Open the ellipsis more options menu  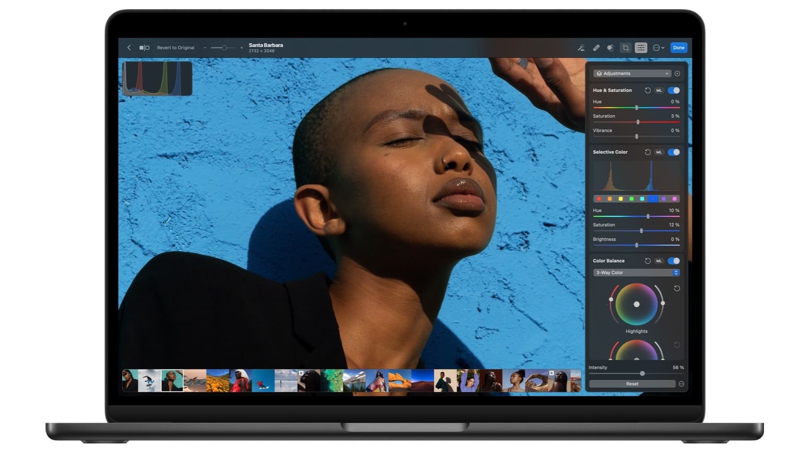point(659,48)
